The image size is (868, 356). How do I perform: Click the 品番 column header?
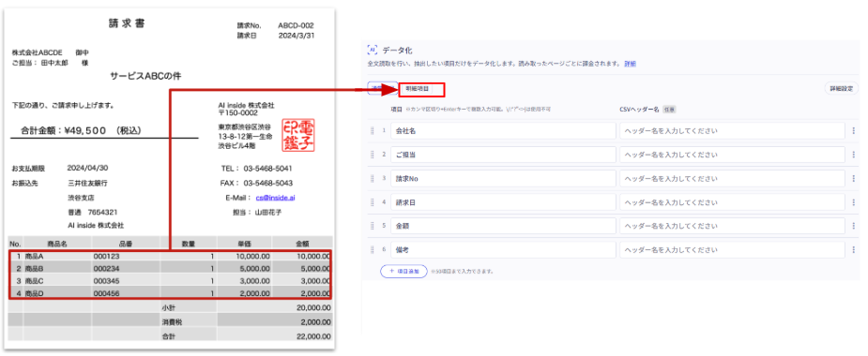pos(127,243)
